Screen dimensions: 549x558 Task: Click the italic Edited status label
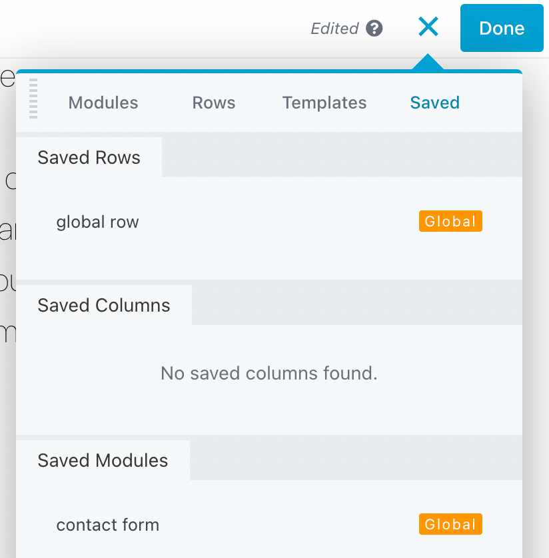point(335,29)
